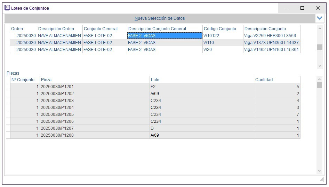Select the row with code V/110

223,43
